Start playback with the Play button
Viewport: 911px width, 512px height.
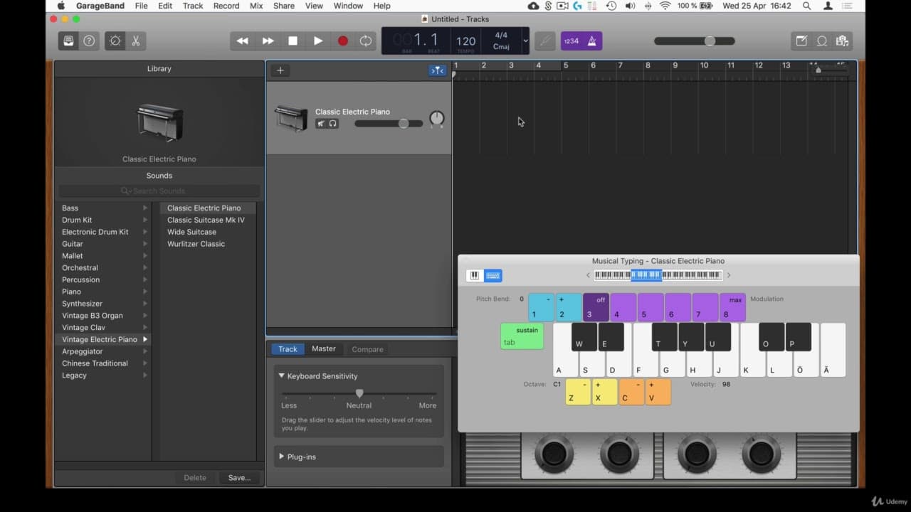(317, 41)
